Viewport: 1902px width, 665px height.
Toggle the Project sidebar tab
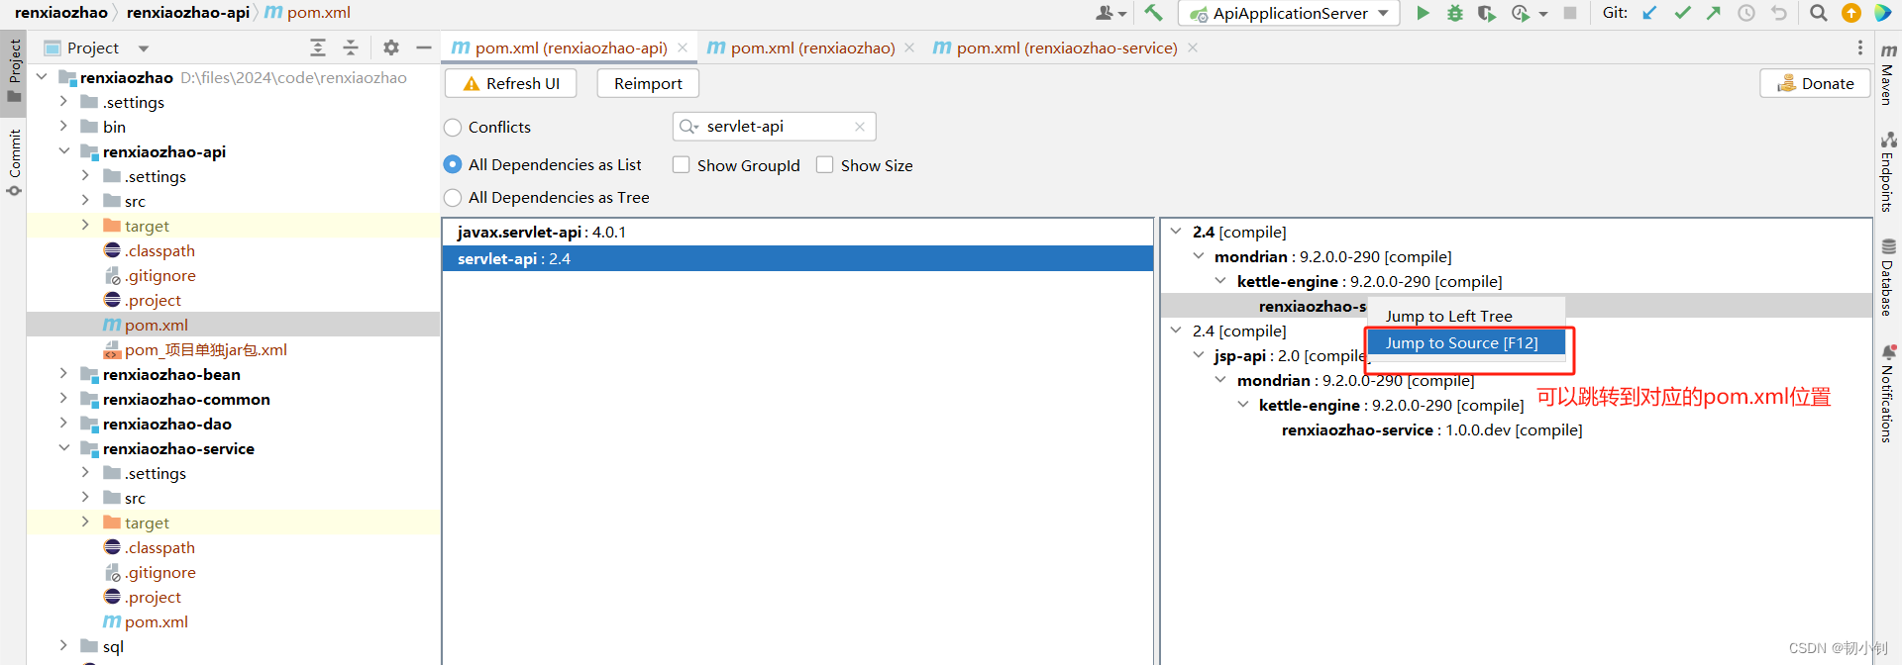(x=14, y=70)
